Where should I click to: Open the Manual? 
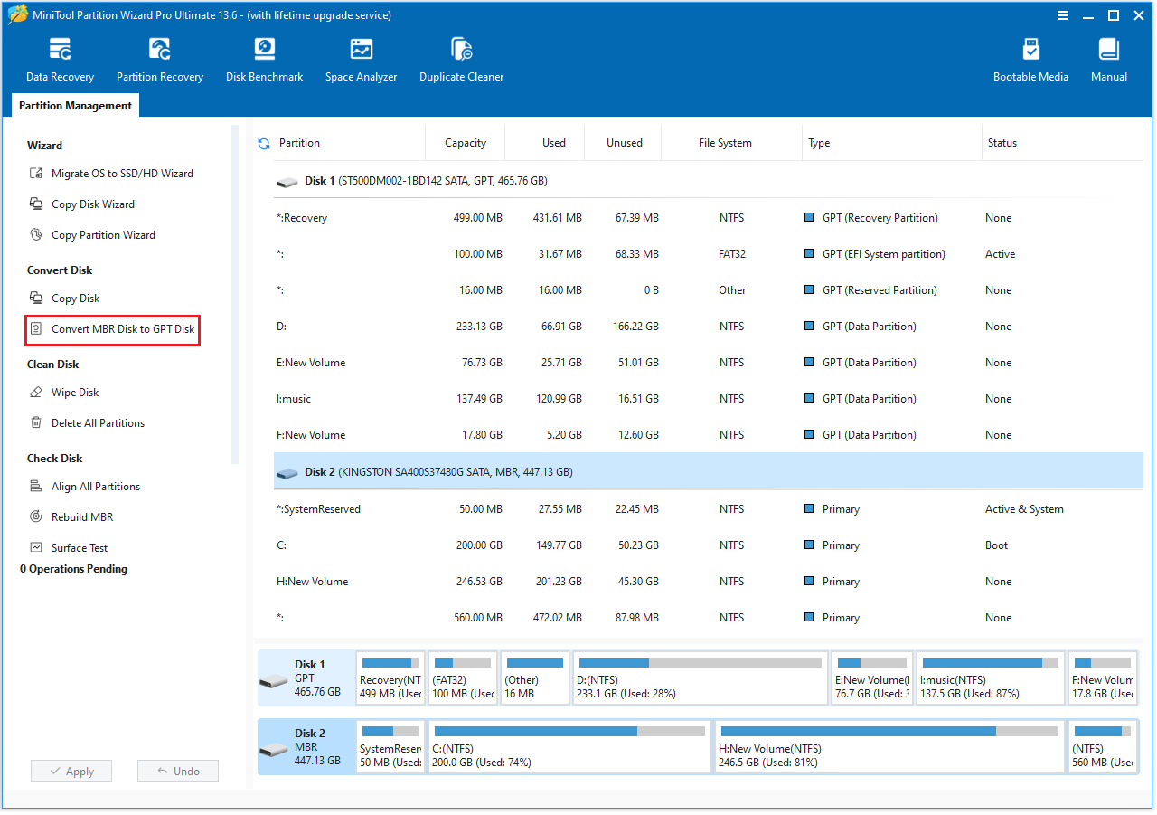[1109, 60]
